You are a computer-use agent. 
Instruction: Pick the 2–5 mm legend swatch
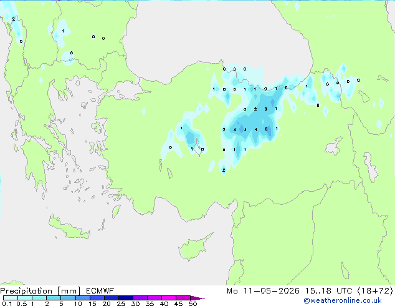[x=54, y=298]
